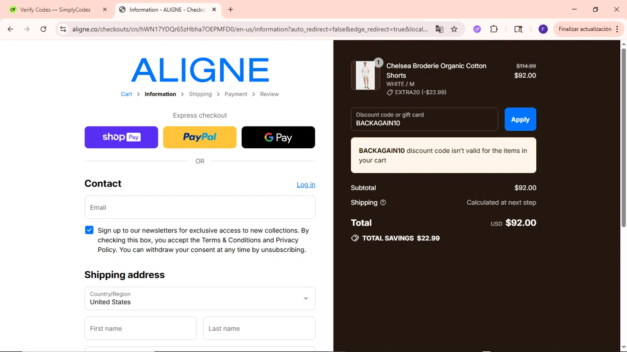Image resolution: width=627 pixels, height=352 pixels.
Task: Expand the Country/Region dropdown
Action: 200,299
